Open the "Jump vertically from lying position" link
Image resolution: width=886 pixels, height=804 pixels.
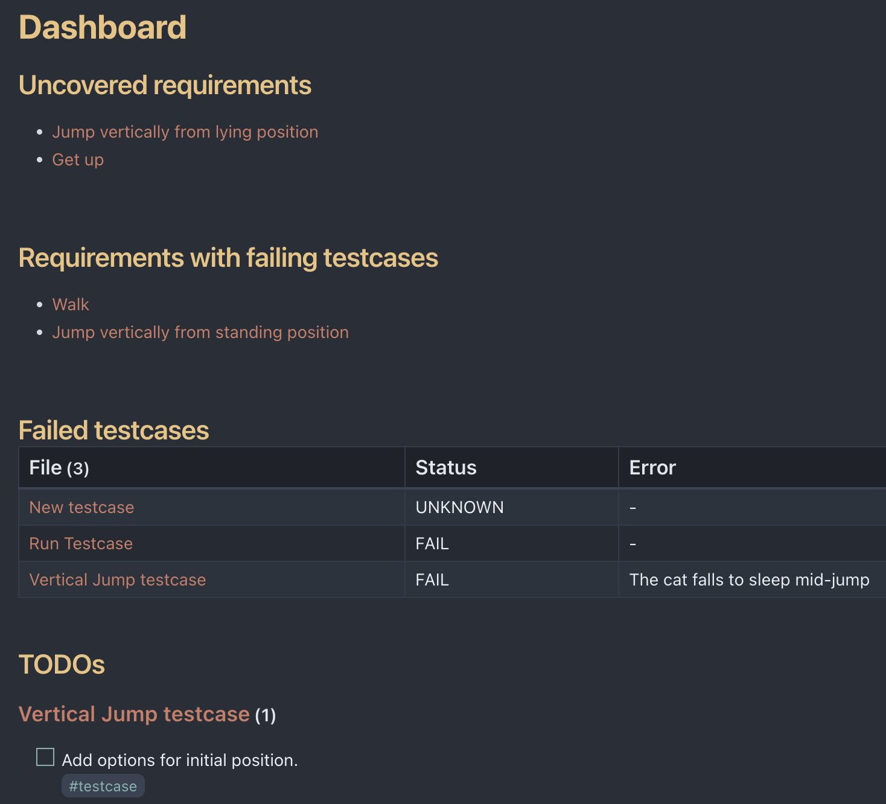(x=185, y=132)
